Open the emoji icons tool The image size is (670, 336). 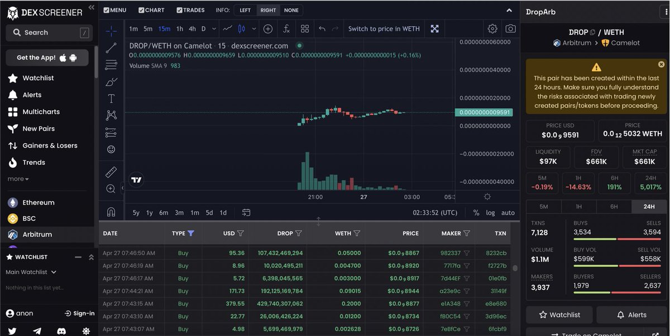pyautogui.click(x=111, y=149)
